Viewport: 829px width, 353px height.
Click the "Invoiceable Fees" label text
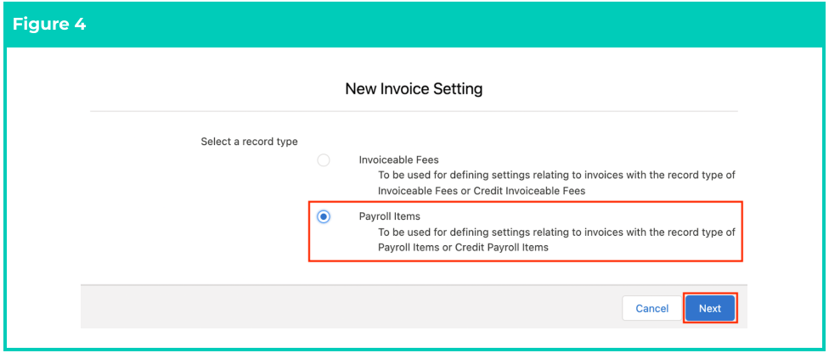[398, 160]
